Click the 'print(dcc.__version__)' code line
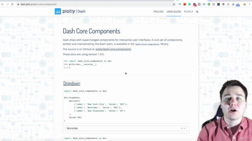 tap(80, 64)
